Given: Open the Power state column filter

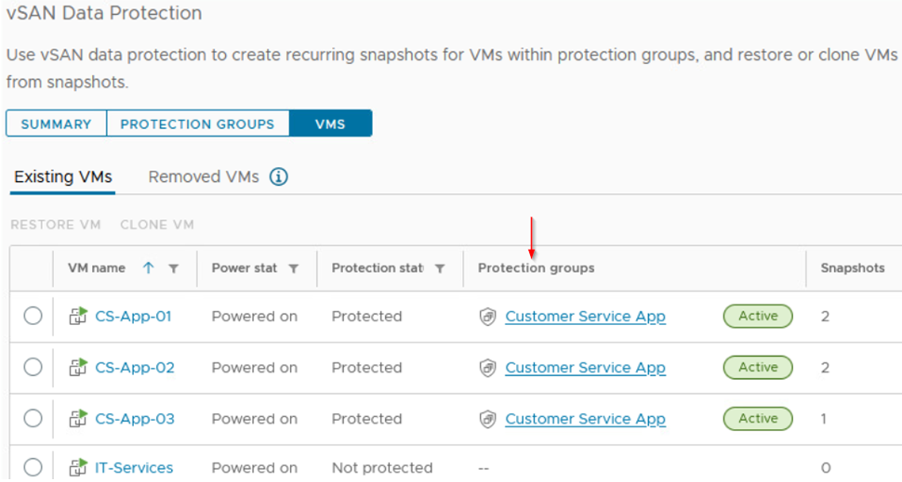Looking at the screenshot, I should 293,268.
